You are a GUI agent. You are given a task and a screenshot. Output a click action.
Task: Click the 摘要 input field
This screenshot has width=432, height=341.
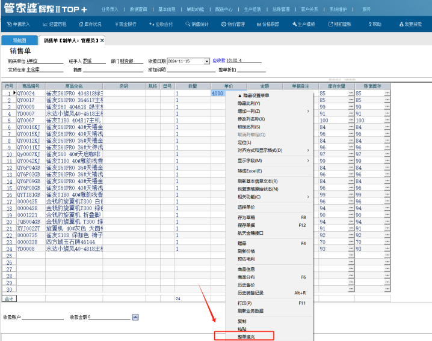(113, 70)
